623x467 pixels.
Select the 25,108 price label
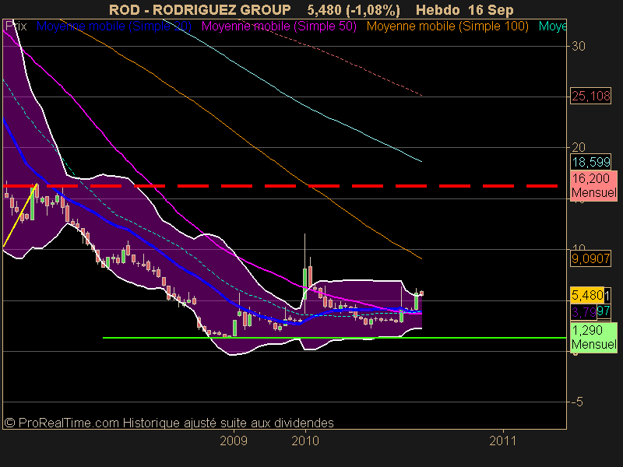click(x=590, y=96)
